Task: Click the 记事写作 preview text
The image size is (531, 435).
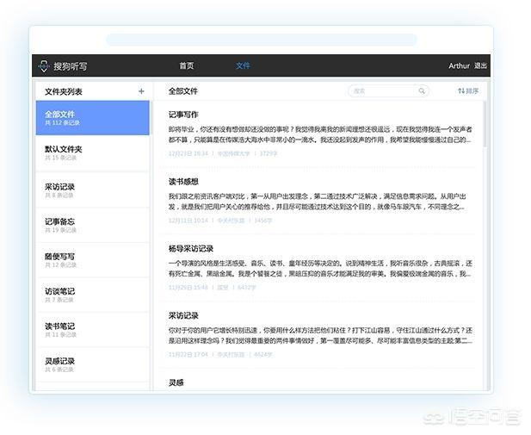Action: coord(320,134)
